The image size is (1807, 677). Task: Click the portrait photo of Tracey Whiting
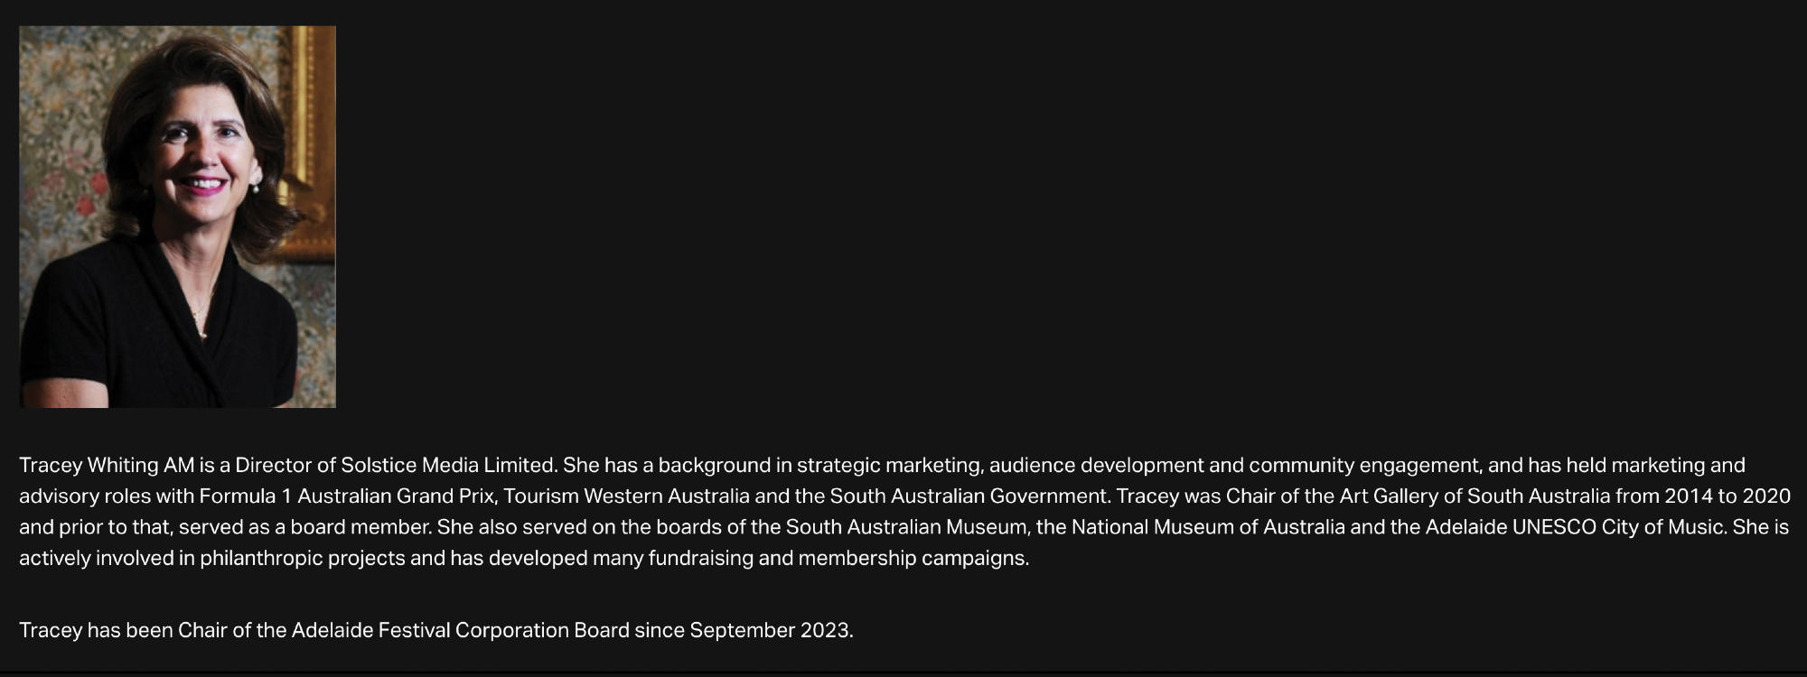(177, 217)
